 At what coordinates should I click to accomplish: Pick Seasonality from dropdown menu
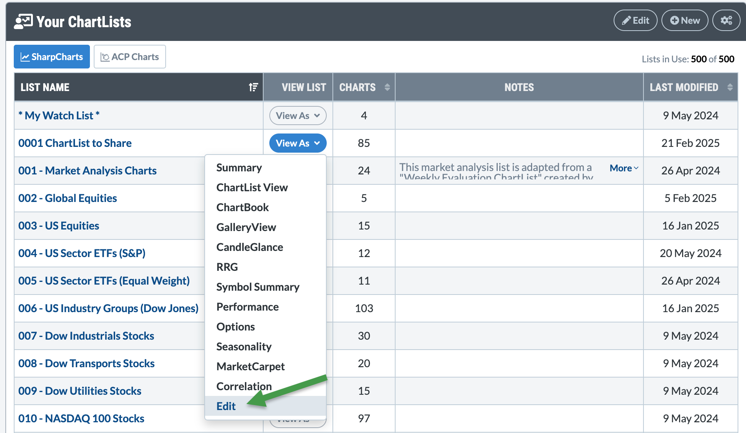[x=244, y=347]
